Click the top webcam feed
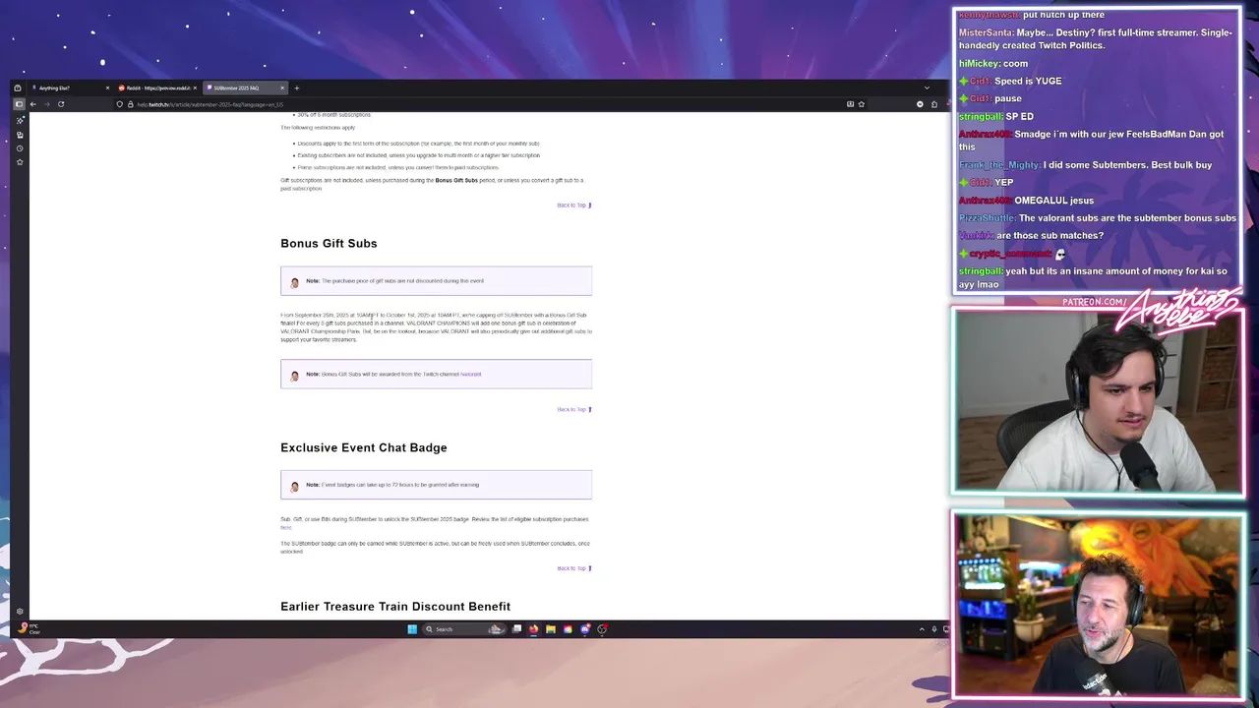1259x708 pixels. coord(1098,401)
